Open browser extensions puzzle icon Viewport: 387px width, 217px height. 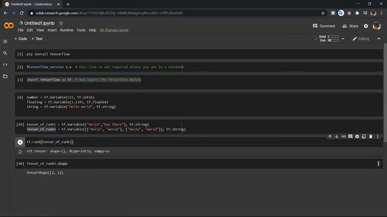click(x=357, y=13)
